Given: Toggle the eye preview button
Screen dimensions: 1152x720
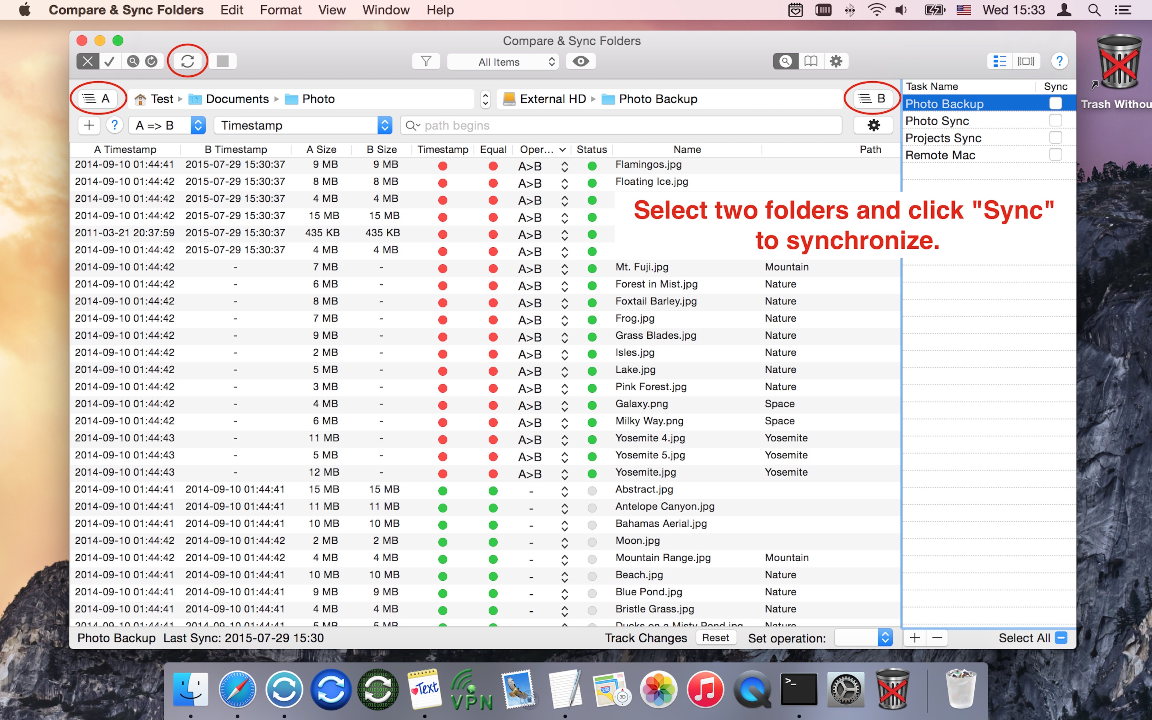Looking at the screenshot, I should (580, 61).
